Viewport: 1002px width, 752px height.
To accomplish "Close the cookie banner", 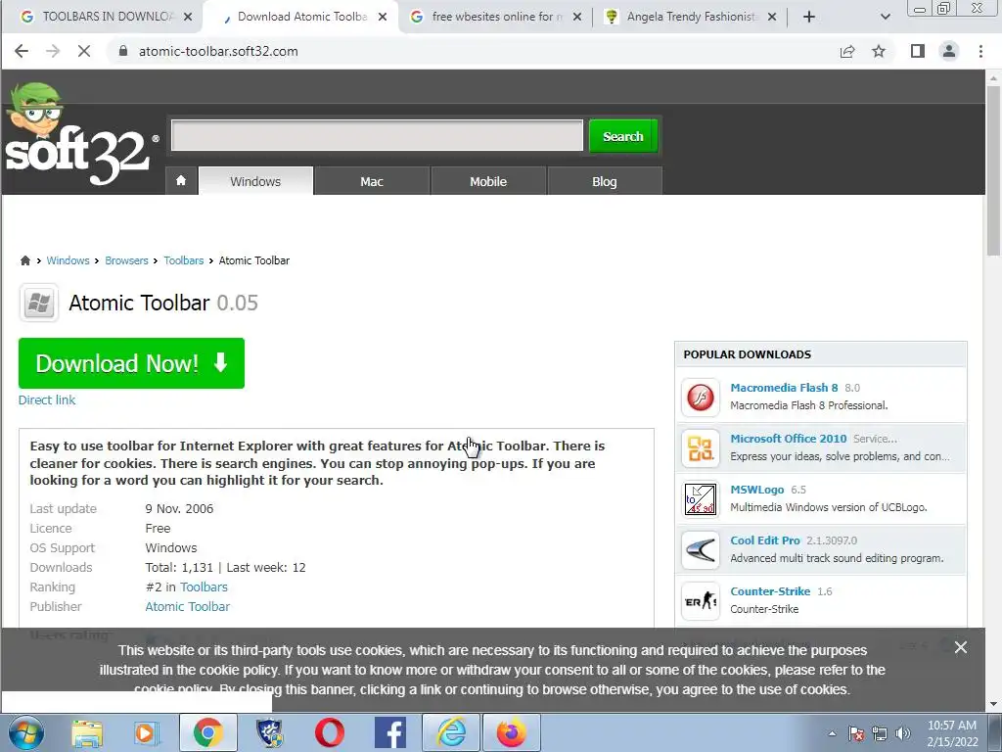I will click(961, 647).
